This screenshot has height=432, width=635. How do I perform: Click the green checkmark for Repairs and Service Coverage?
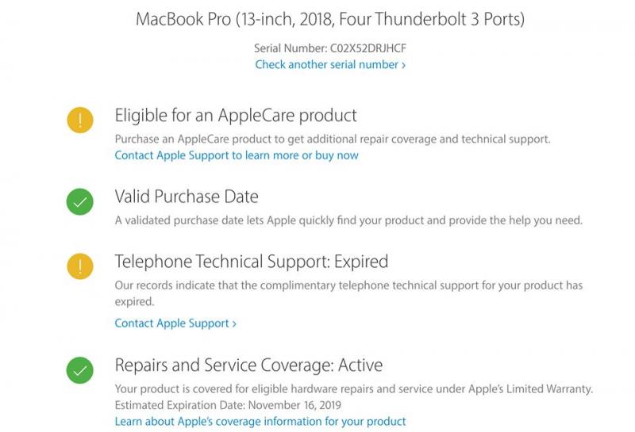[x=80, y=370]
